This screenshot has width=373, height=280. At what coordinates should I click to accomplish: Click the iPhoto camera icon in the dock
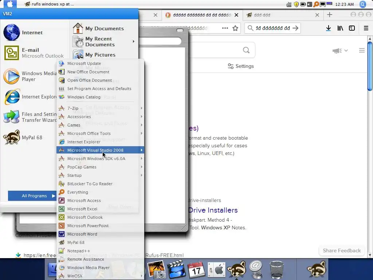(x=157, y=269)
